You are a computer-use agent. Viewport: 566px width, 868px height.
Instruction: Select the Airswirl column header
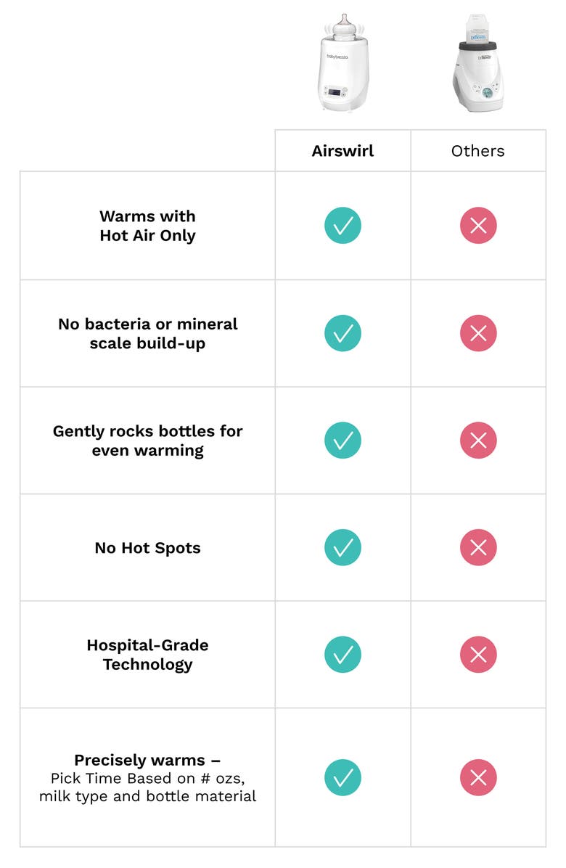(x=343, y=151)
